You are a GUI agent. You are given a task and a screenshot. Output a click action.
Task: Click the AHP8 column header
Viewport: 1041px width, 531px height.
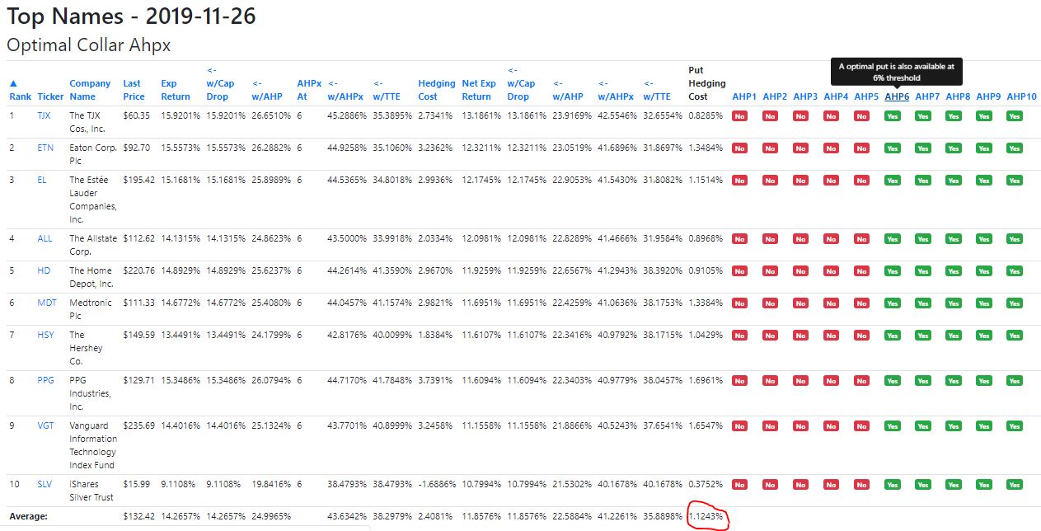pyautogui.click(x=958, y=96)
